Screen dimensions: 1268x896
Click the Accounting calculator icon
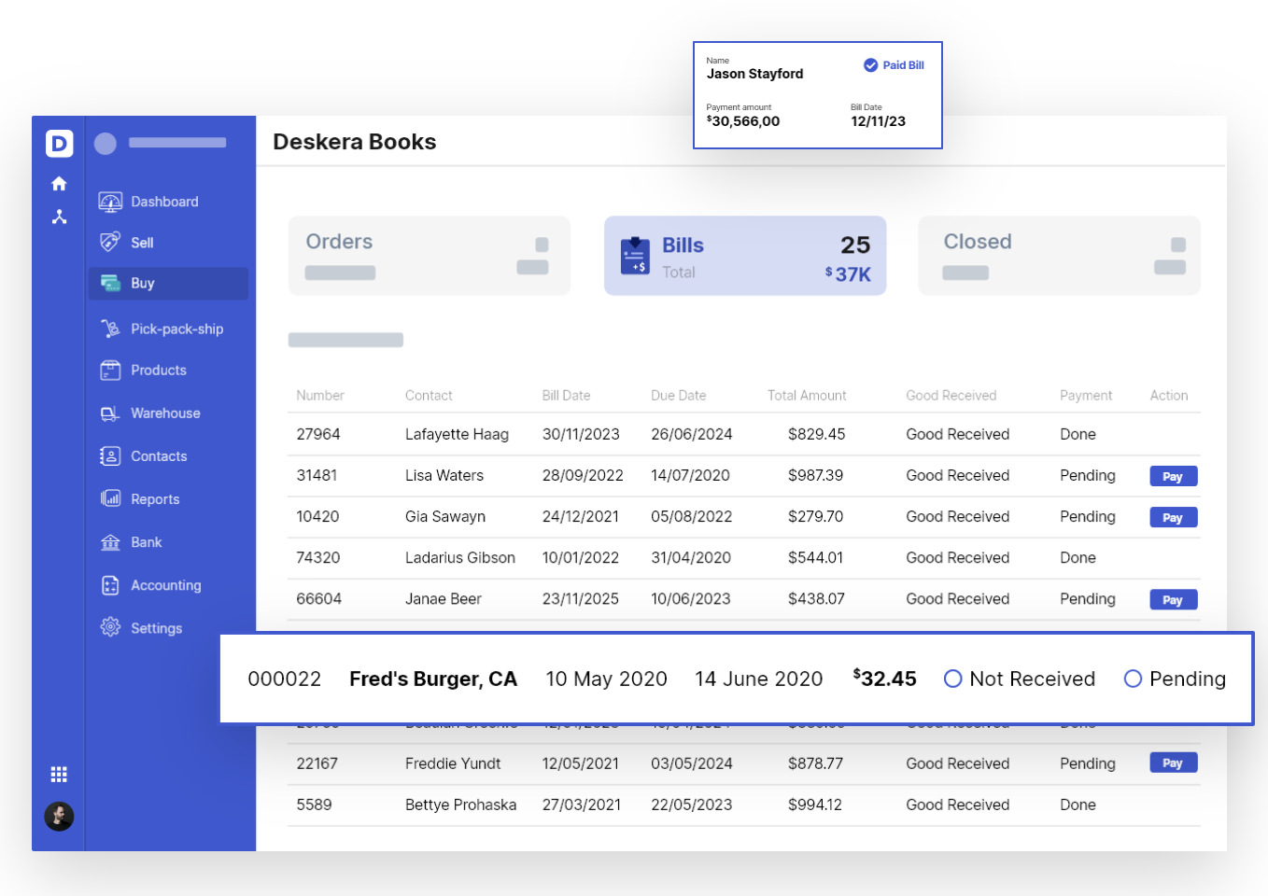[110, 585]
